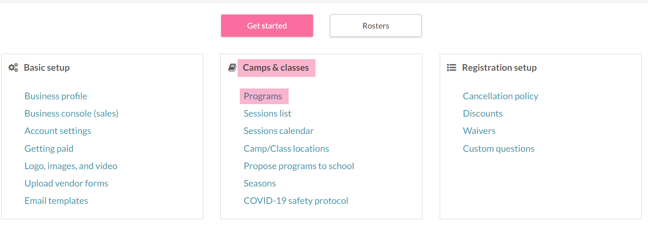Open the Sessions calendar
648x227 pixels.
[x=279, y=131]
